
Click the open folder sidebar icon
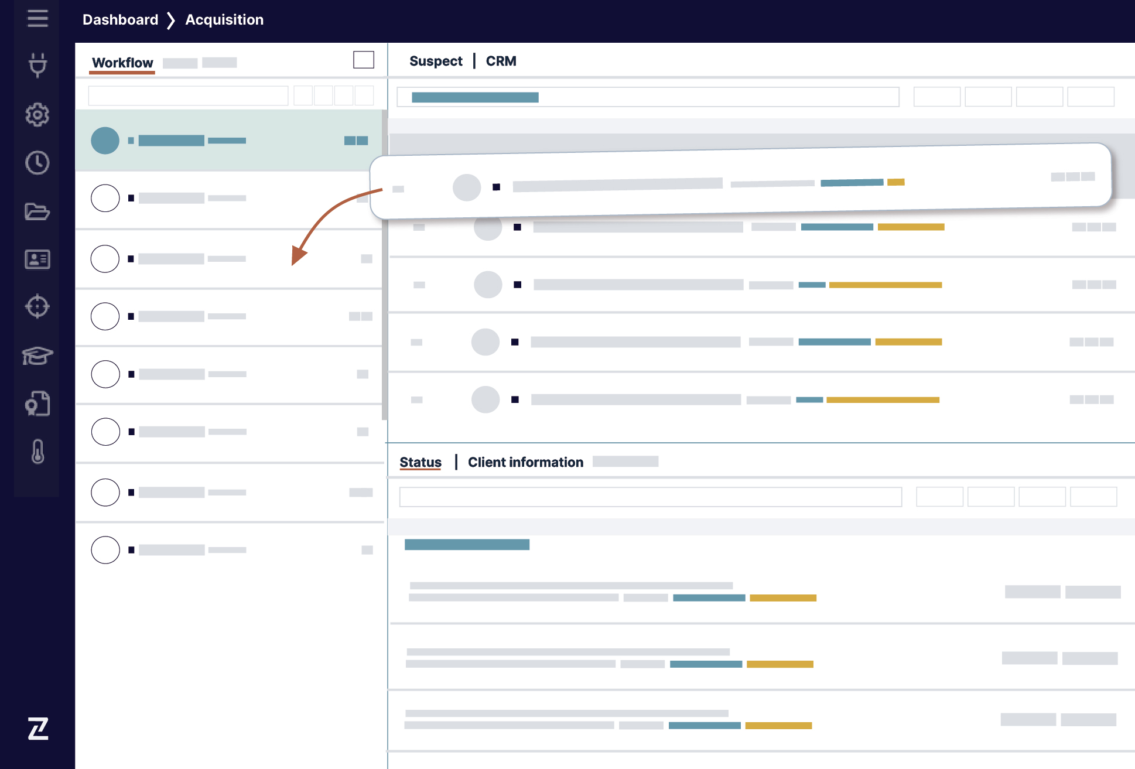tap(37, 211)
